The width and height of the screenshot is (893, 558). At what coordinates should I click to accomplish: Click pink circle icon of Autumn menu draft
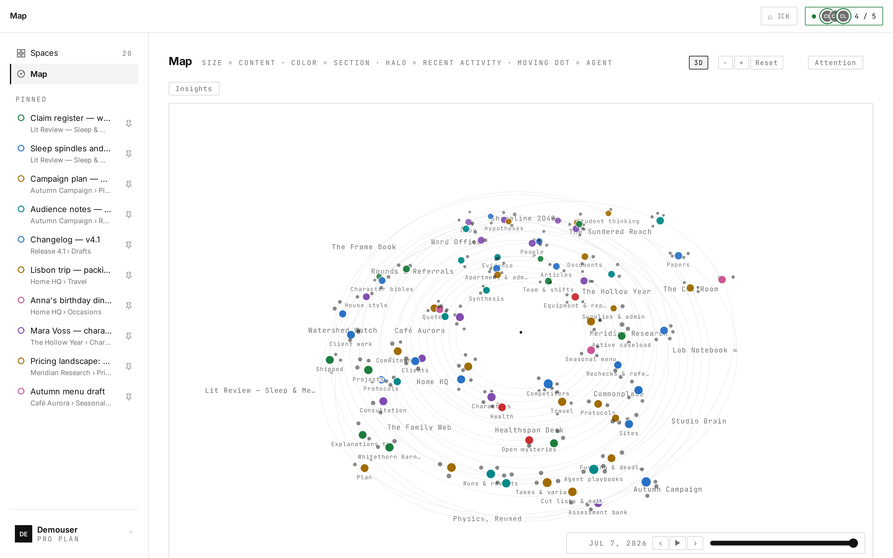click(21, 391)
